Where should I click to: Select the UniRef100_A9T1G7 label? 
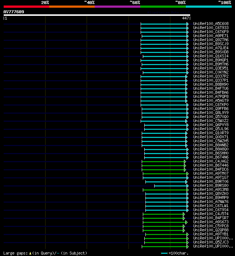[211, 177]
